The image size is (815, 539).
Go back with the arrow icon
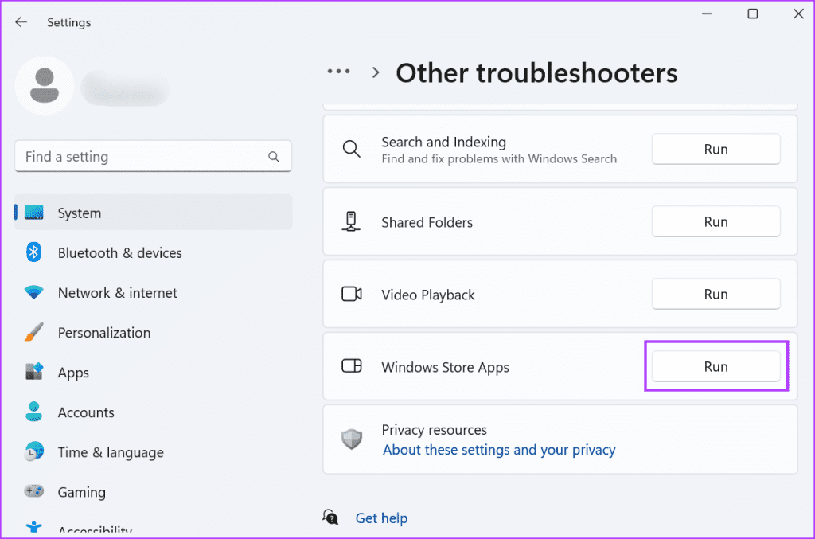point(21,21)
